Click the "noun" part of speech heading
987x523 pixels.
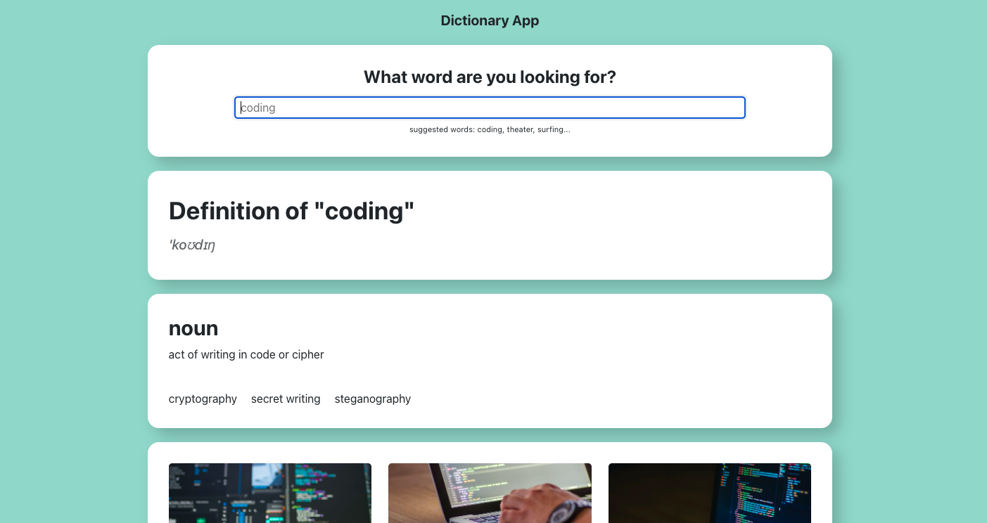click(193, 328)
